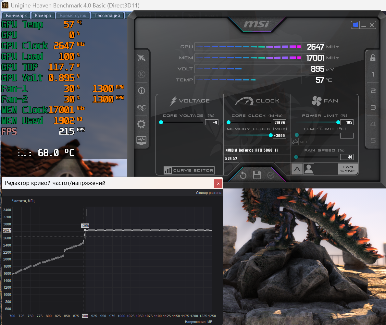This screenshot has width=386, height=325.
Task: Reset settings with the revert arrow icon
Action: tap(243, 175)
